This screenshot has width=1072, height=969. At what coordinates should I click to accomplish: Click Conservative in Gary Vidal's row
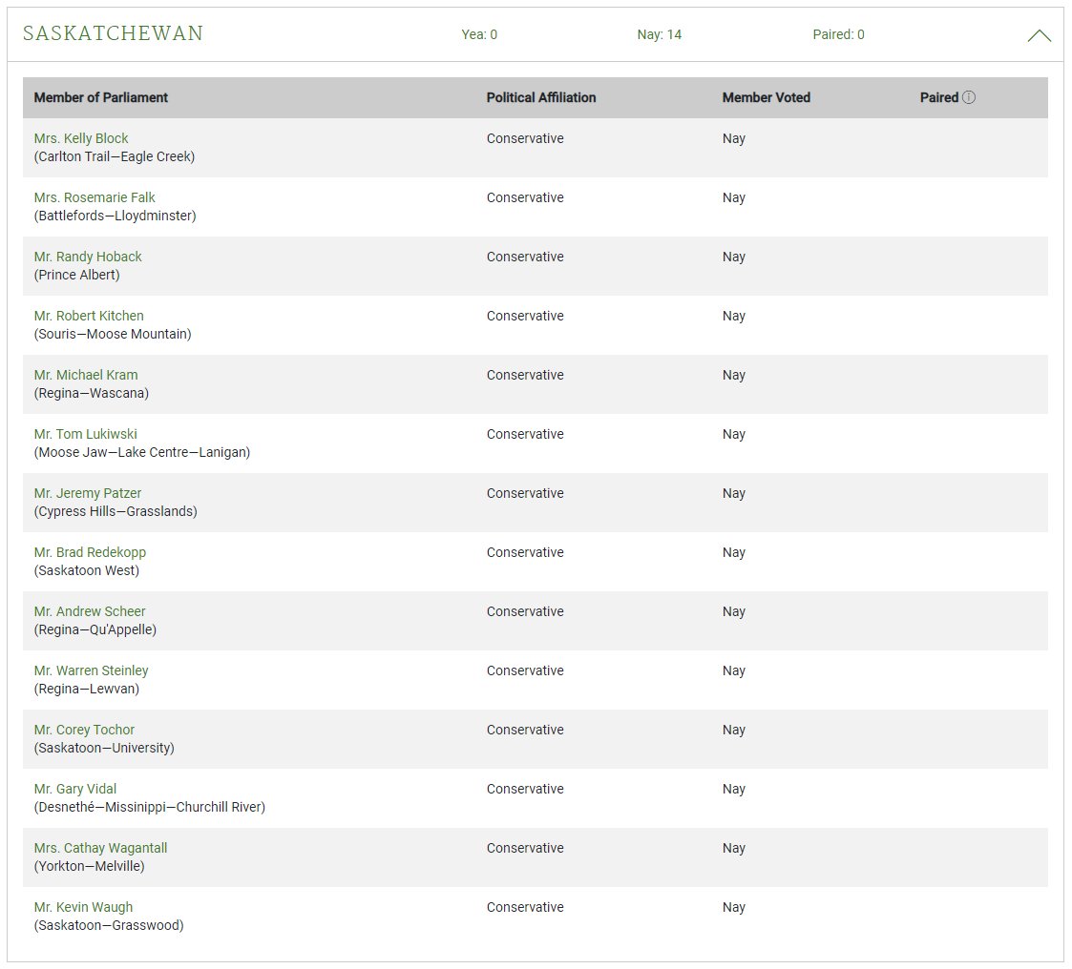[525, 789]
